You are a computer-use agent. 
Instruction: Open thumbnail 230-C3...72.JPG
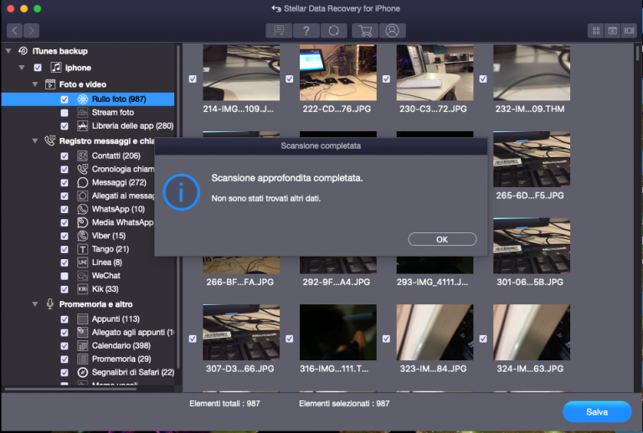pos(435,73)
